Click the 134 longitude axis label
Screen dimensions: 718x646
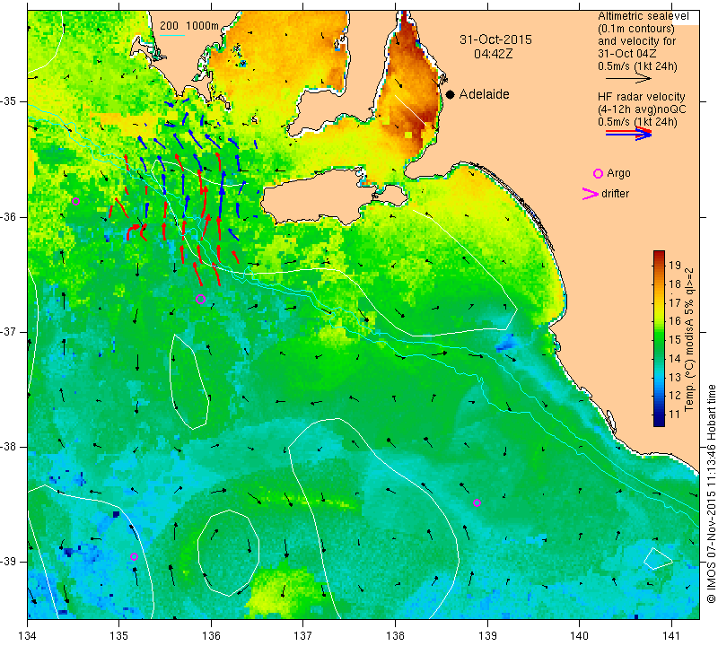(28, 636)
